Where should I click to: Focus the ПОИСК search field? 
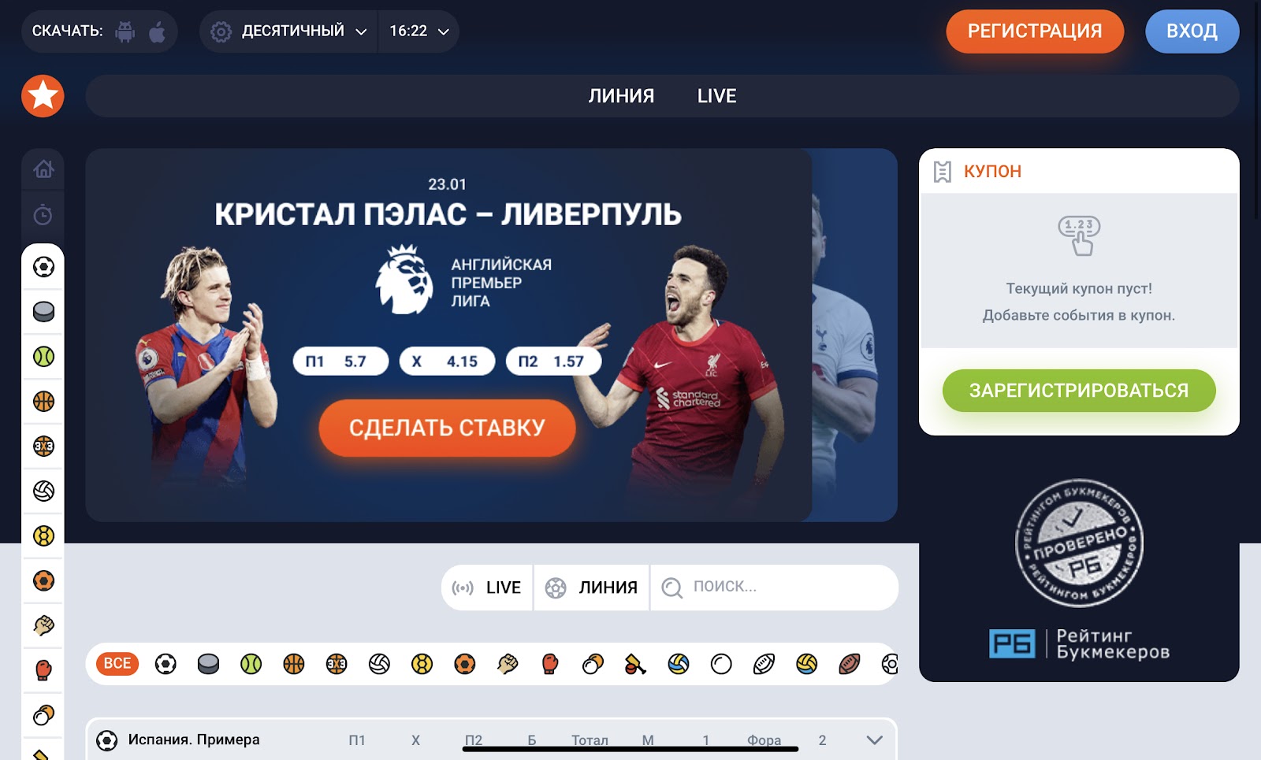pos(774,588)
